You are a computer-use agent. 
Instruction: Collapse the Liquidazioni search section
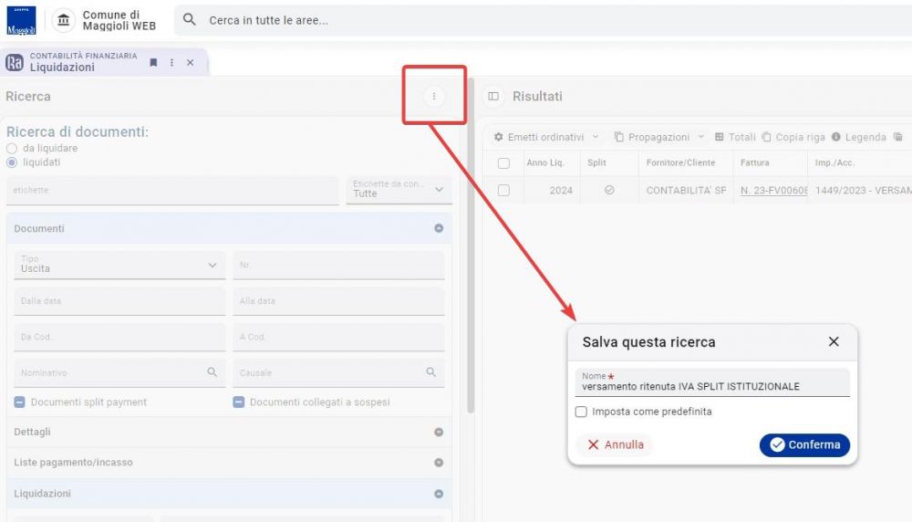tap(439, 494)
